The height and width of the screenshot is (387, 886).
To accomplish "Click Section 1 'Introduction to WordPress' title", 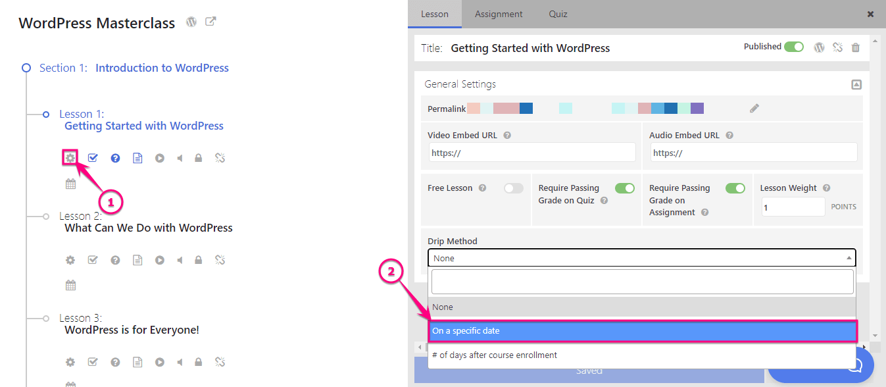I will coord(162,68).
